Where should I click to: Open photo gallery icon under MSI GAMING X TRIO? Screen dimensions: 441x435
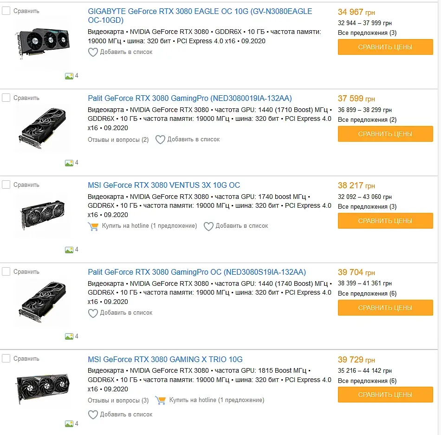[x=69, y=424]
